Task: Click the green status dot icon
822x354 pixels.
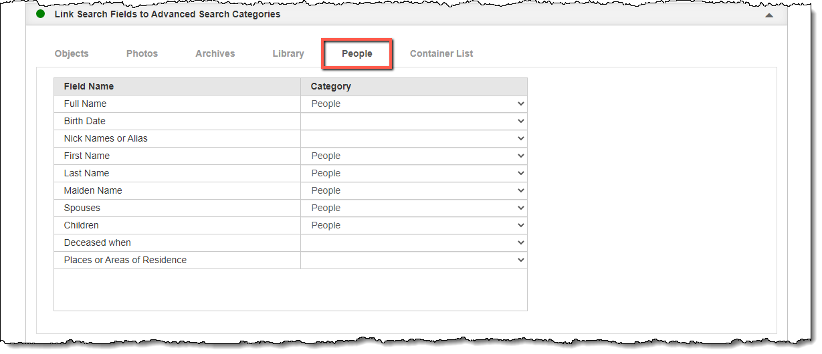Action: pos(41,14)
